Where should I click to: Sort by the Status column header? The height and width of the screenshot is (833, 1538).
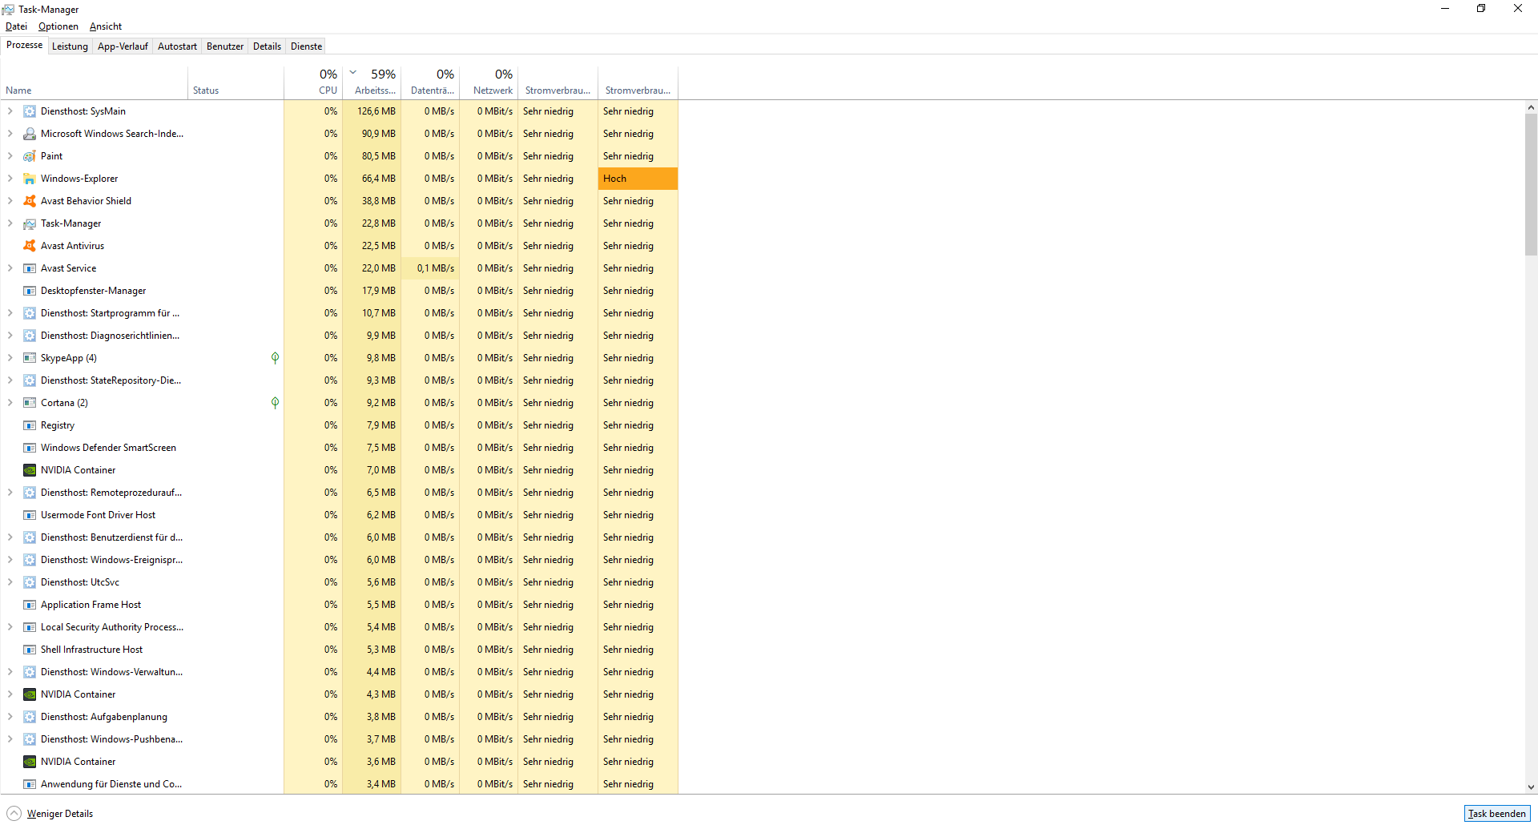(x=236, y=83)
